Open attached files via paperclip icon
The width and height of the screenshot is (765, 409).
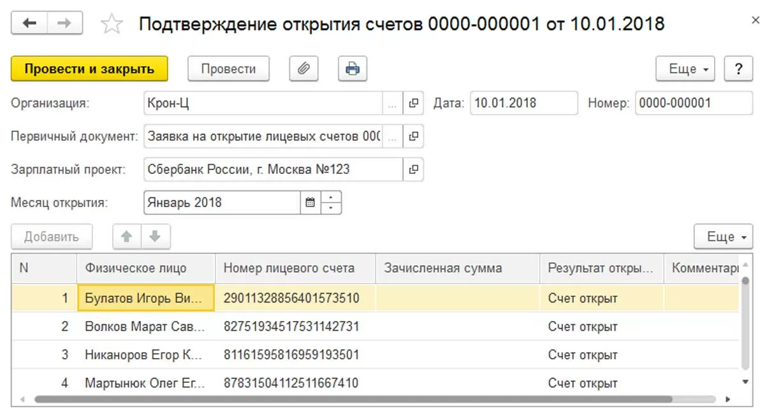click(x=303, y=69)
